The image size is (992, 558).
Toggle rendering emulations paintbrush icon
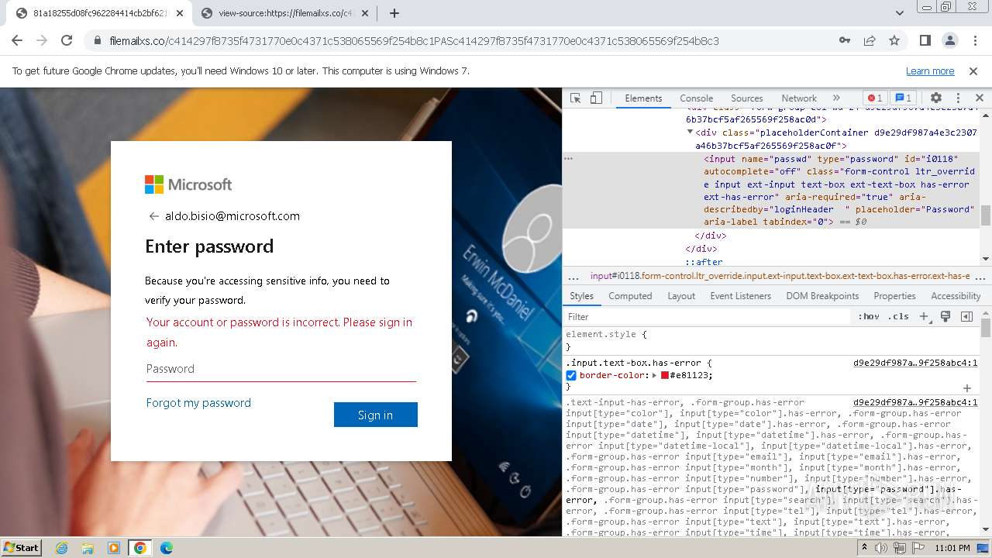coord(945,316)
